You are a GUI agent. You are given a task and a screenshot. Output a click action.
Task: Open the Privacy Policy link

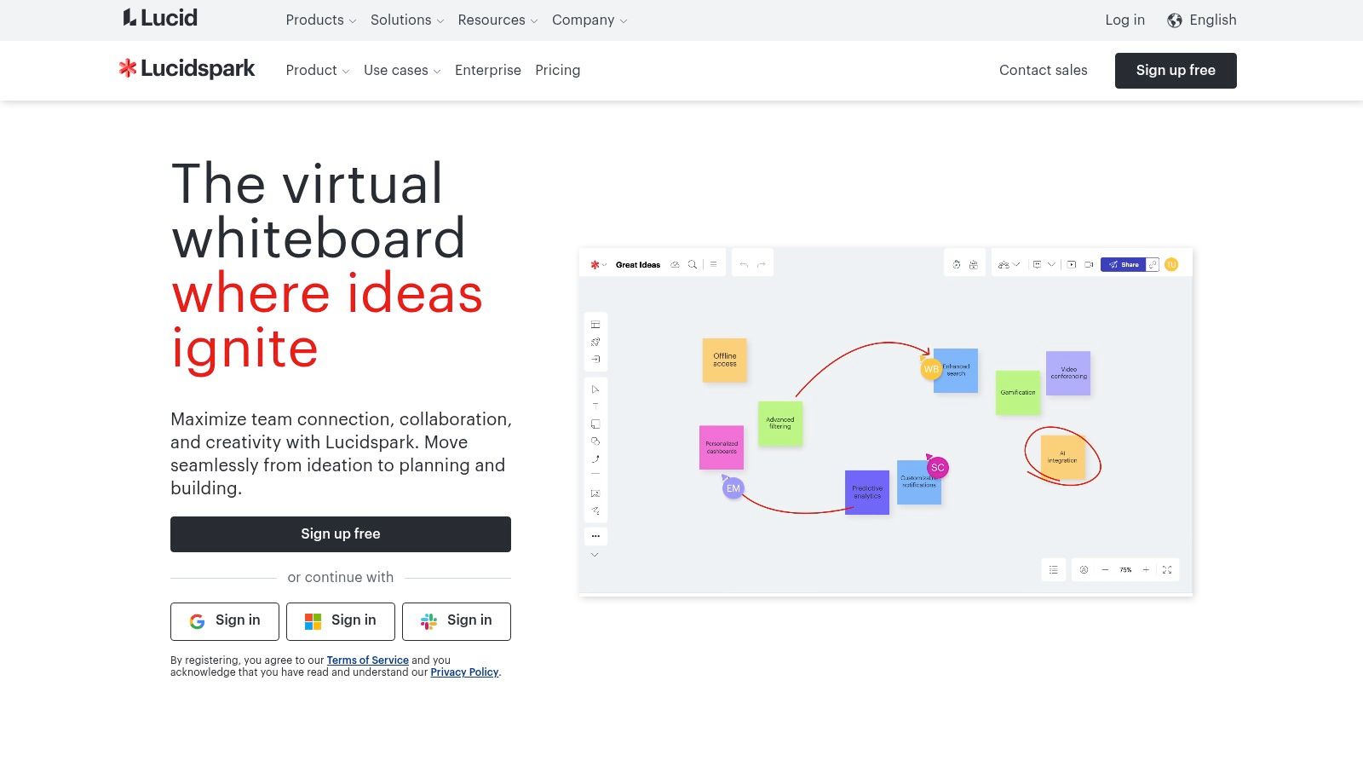[464, 672]
